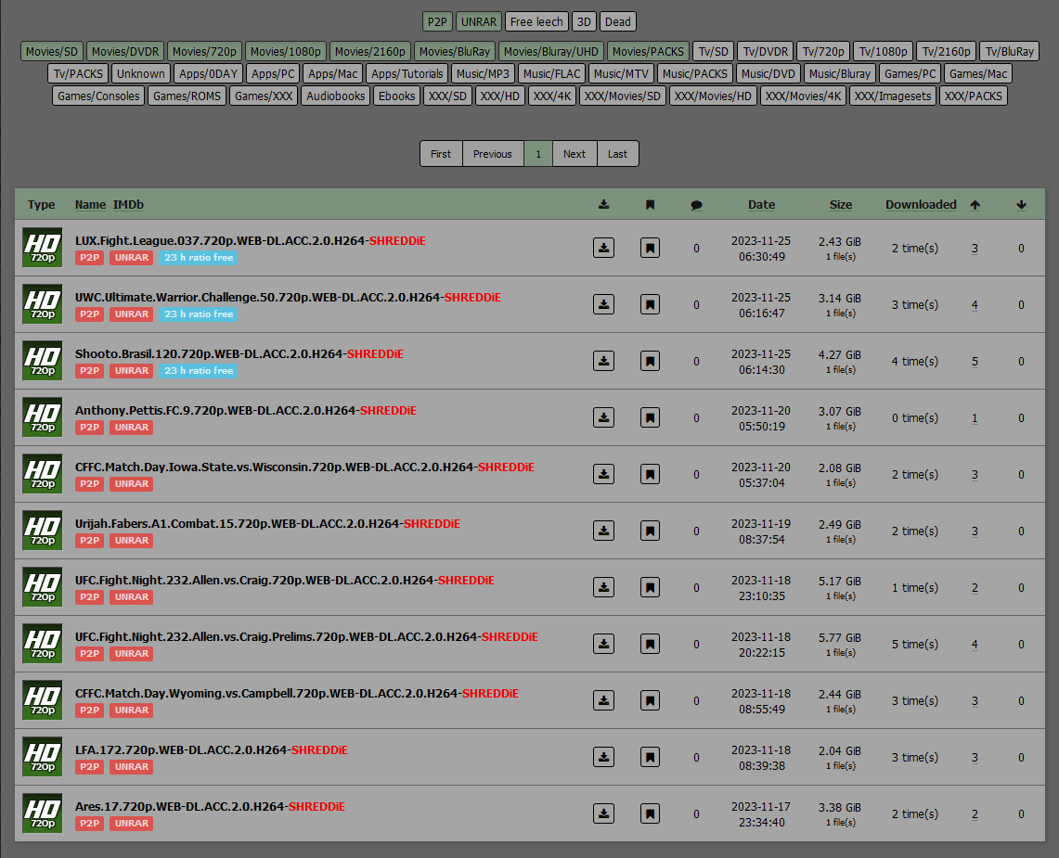
Task: Download the LUX.Fight.League.037 torrent
Action: (603, 248)
